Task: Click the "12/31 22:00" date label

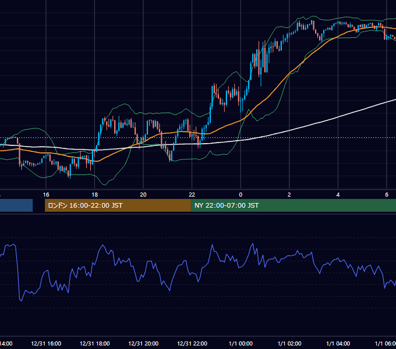Action: pos(192,344)
